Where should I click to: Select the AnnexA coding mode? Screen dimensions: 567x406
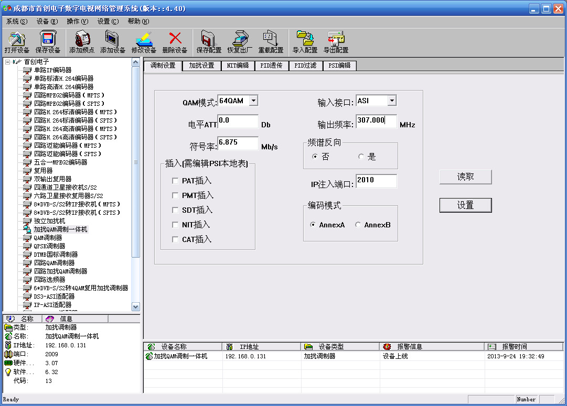313,225
